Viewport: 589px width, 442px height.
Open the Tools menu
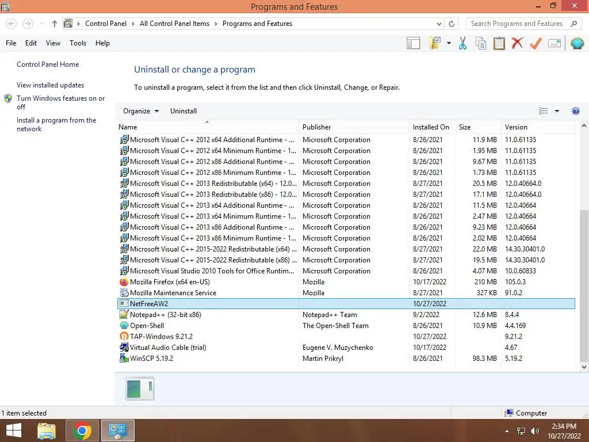click(78, 43)
